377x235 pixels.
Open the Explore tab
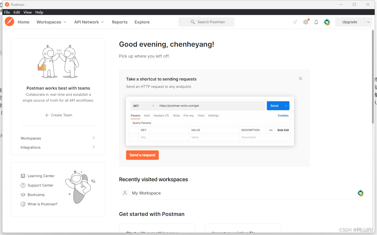pyautogui.click(x=142, y=22)
